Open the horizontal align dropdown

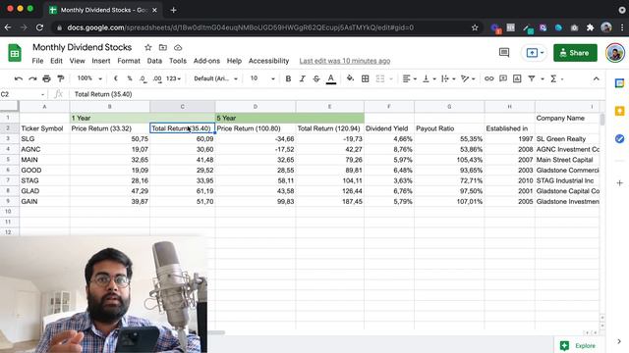click(409, 78)
